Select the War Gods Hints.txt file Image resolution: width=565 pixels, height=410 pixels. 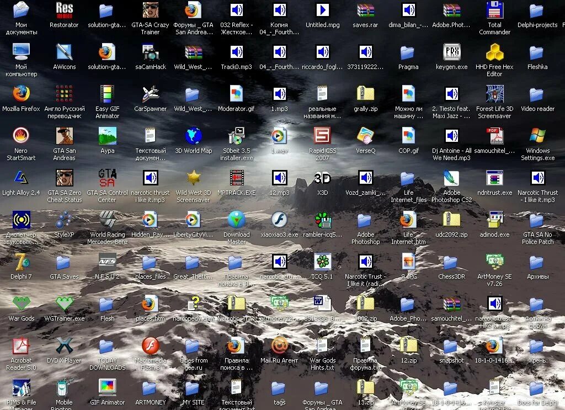pyautogui.click(x=322, y=345)
